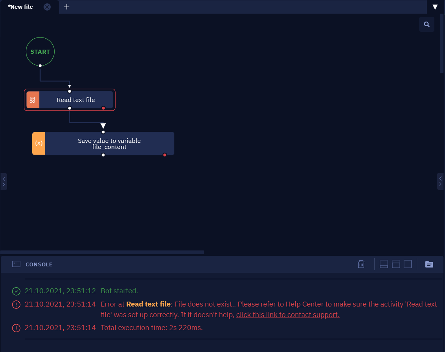Clear console with the trash icon
Screen dimensions: 445x352
tap(361, 264)
